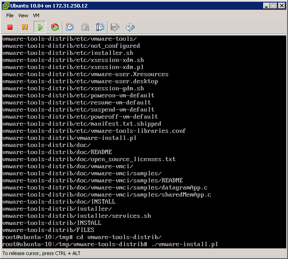The width and height of the screenshot is (288, 259).
Task: Click the etc/suspend-vm-default line
Action: pyautogui.click(x=78, y=109)
